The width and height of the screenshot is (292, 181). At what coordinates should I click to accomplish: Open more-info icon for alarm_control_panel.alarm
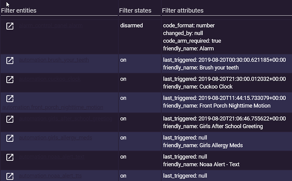10,26
